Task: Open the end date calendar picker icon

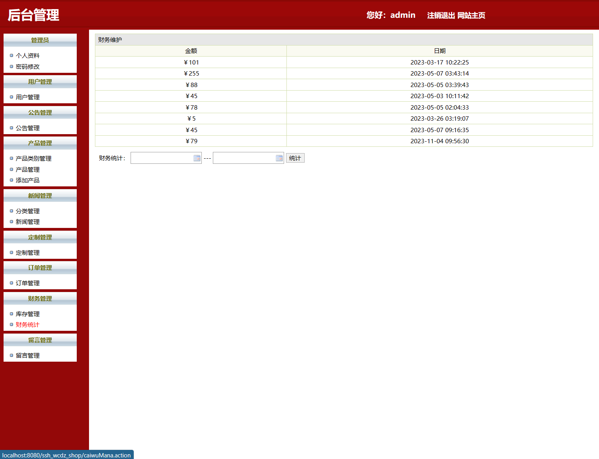Action: point(279,158)
